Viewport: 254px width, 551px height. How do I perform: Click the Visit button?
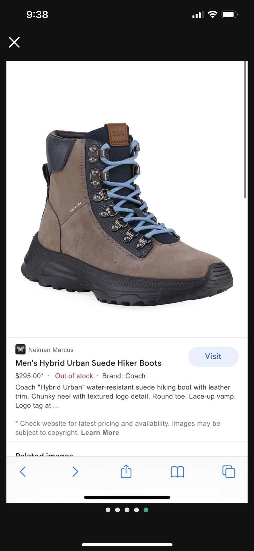coord(213,356)
